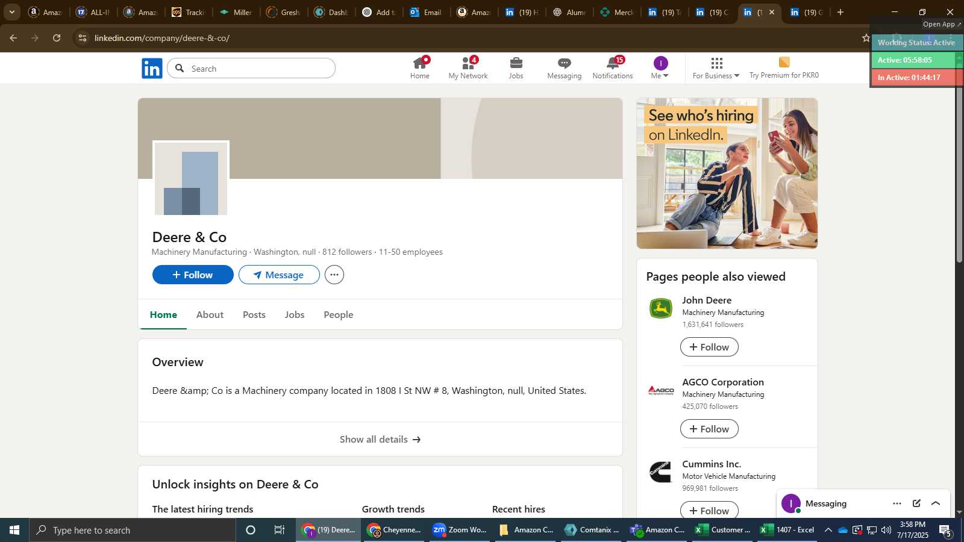The width and height of the screenshot is (964, 542).
Task: Switch to the Email browser tab
Action: click(x=426, y=12)
